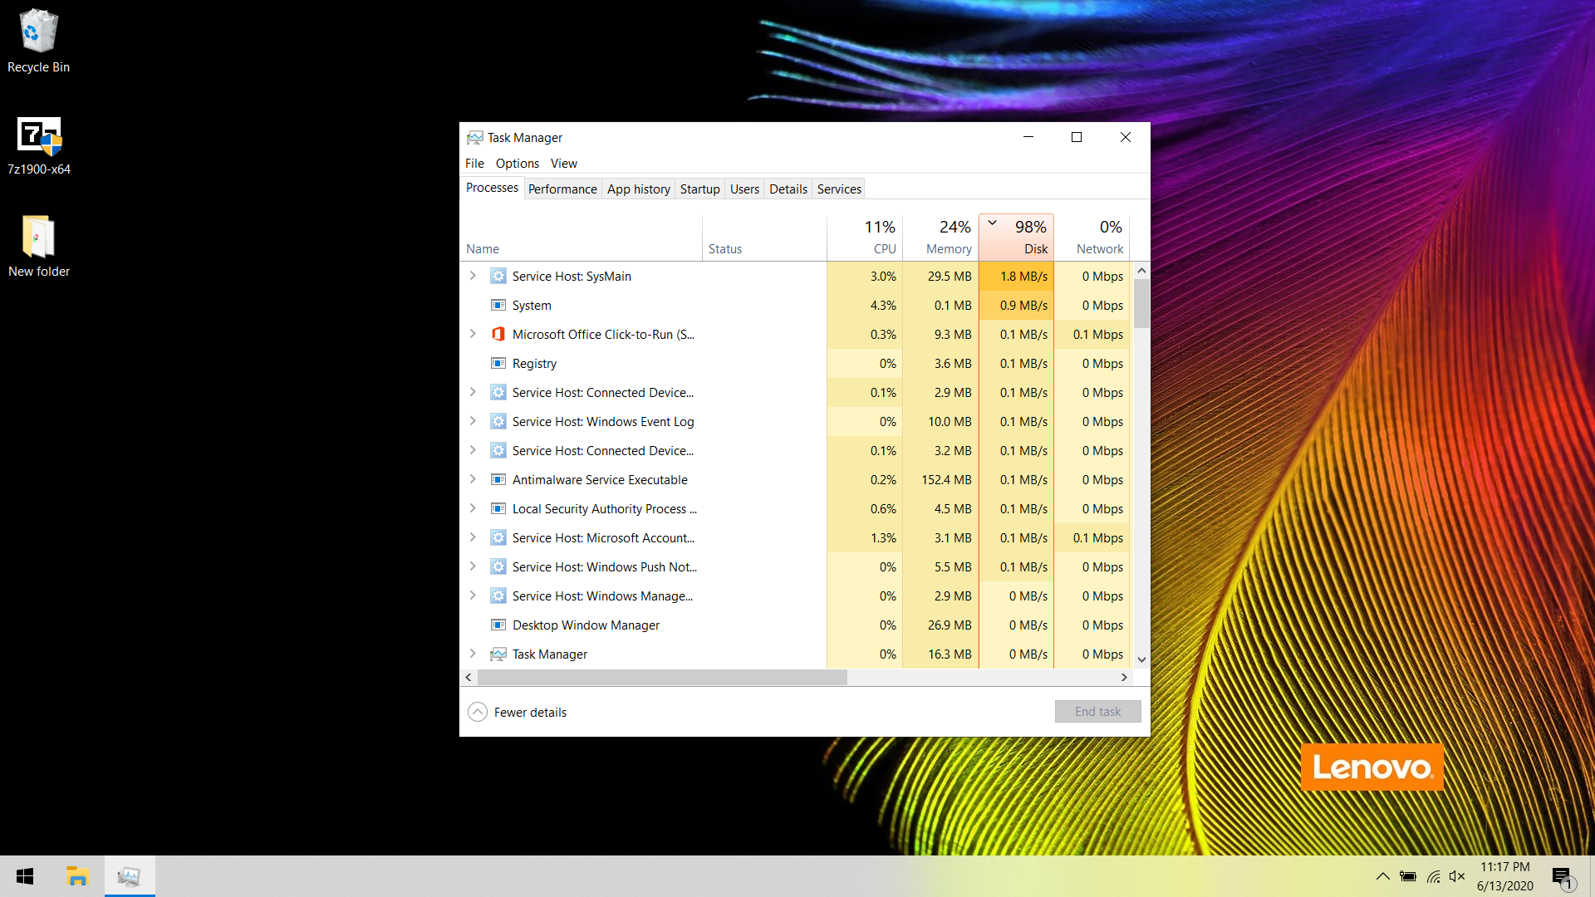
Task: Sort by the Disk column header
Action: pyautogui.click(x=1016, y=238)
